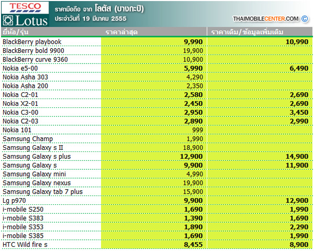The height and width of the screenshot is (251, 314).
Task: Select the i-mobile S383 model name
Action: [x=23, y=219]
